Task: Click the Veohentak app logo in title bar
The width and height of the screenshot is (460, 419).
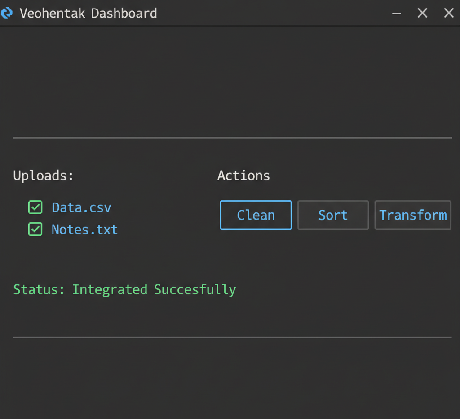Action: click(7, 13)
